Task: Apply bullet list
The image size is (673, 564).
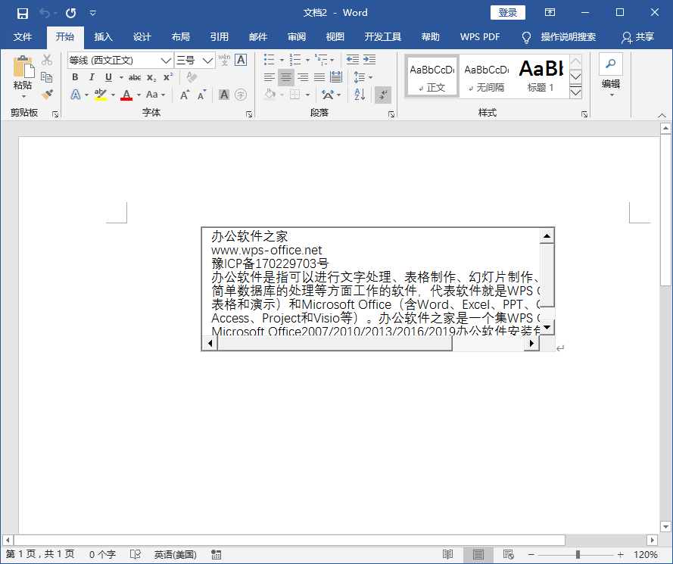Action: pyautogui.click(x=269, y=60)
